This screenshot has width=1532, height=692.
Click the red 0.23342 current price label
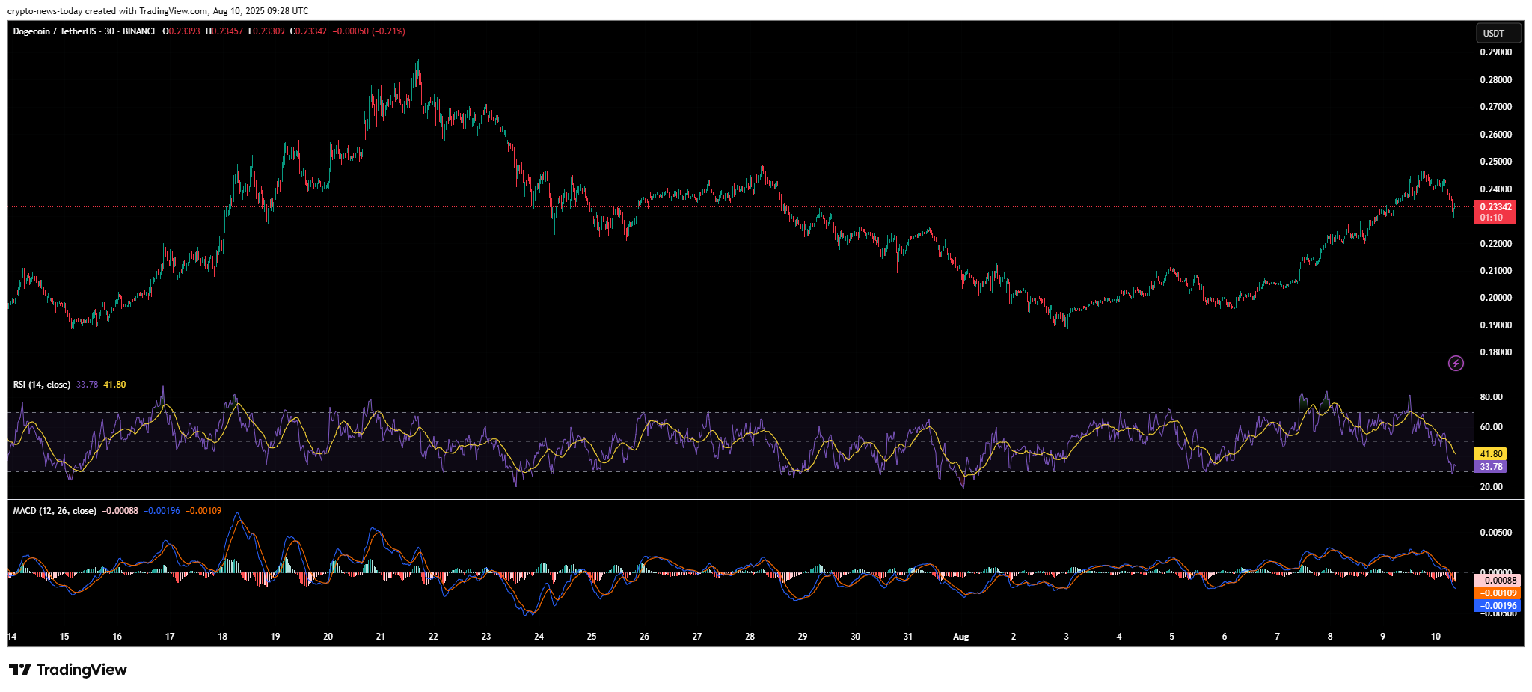point(1495,207)
